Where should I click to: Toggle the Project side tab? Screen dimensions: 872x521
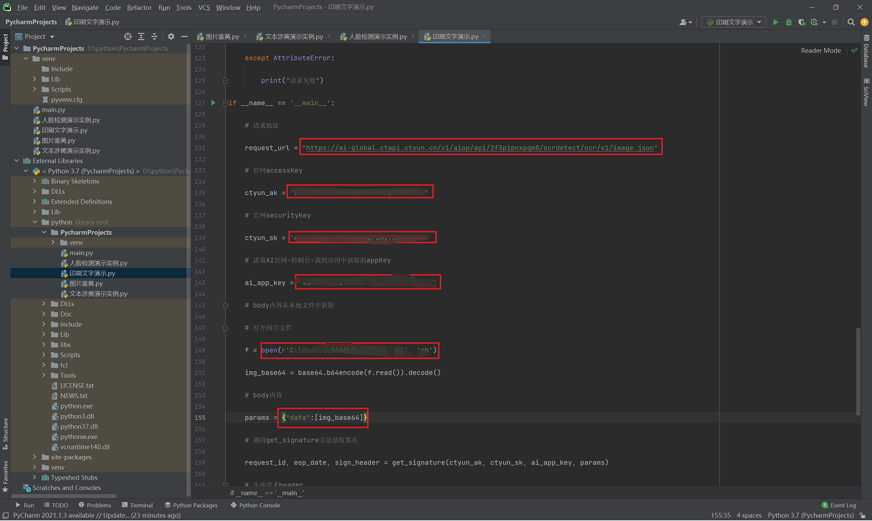(5, 46)
